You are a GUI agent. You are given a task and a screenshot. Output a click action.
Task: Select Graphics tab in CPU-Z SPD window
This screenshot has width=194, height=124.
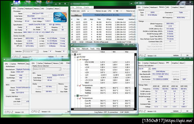pos(175,63)
